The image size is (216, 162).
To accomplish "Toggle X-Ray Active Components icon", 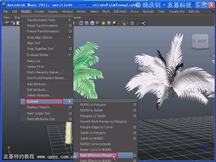I will [x=137, y=23].
